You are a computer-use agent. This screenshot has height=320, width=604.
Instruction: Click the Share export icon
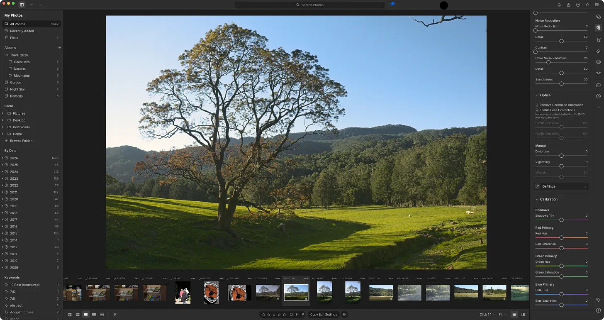568,5
